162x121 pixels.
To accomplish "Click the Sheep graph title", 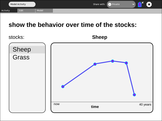I will pyautogui.click(x=99, y=37).
